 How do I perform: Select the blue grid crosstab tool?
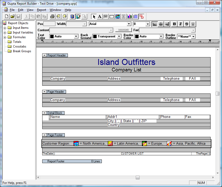(x=135, y=17)
